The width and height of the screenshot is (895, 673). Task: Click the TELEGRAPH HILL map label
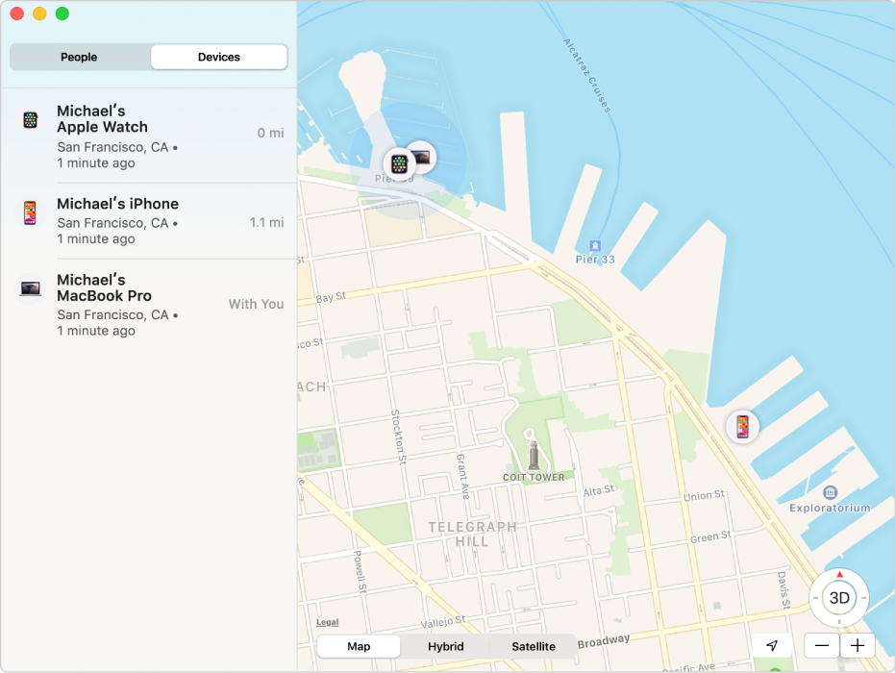pos(472,535)
